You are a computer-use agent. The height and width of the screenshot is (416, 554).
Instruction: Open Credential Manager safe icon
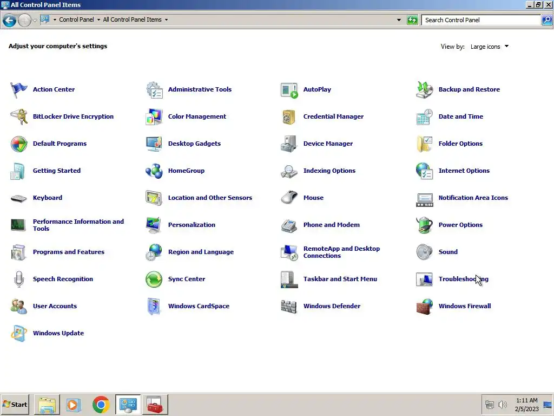[x=289, y=117]
